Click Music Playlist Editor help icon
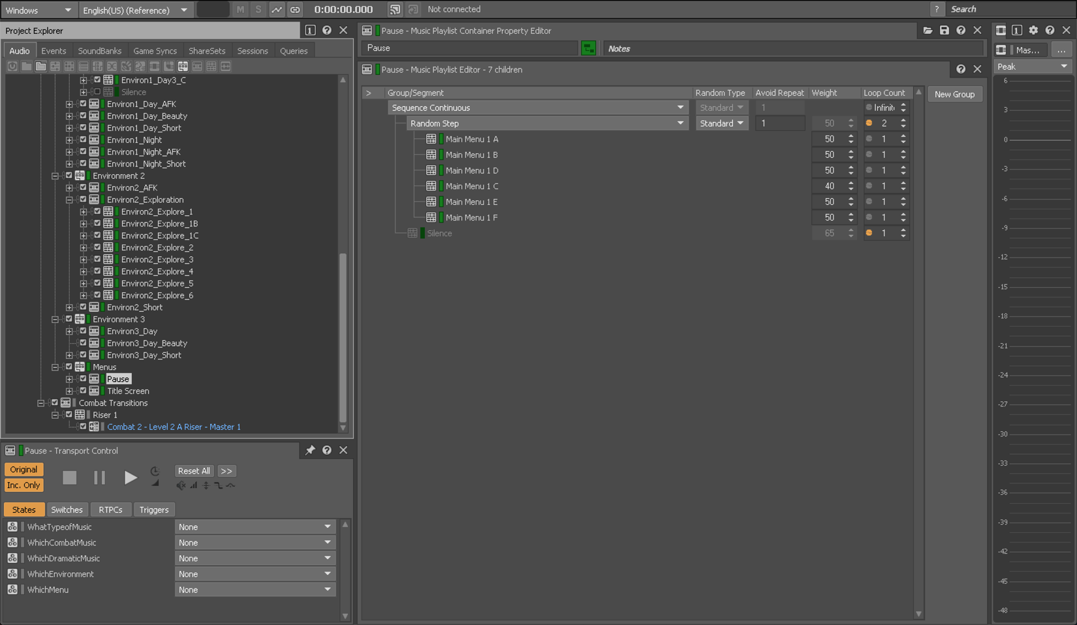The image size is (1077, 625). pyautogui.click(x=961, y=69)
